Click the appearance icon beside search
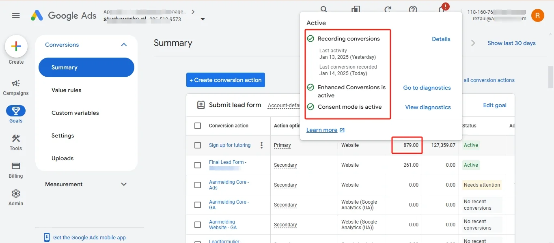Screen dimensions: 554x243 [x=356, y=9]
